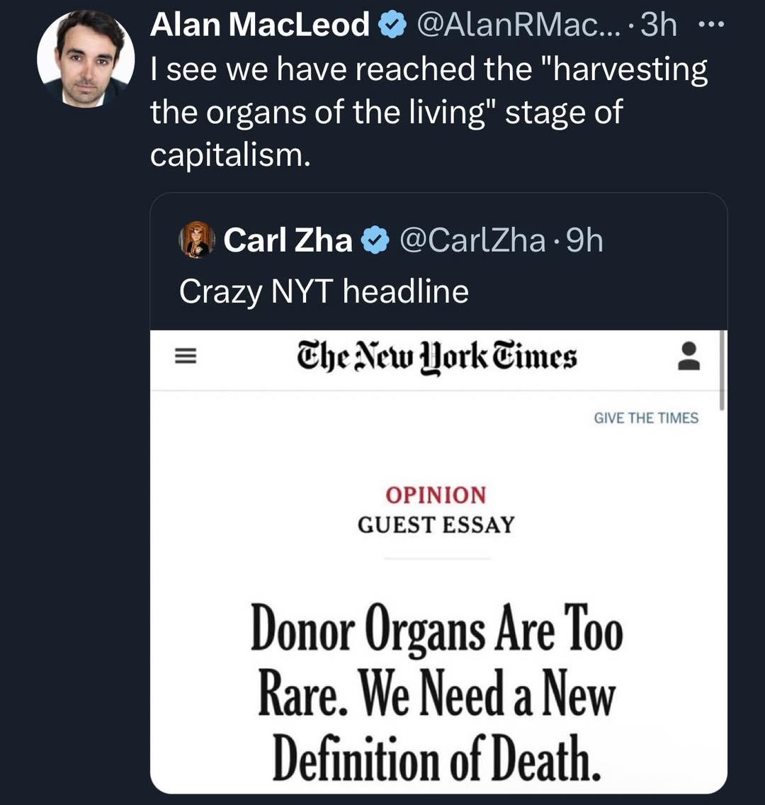
Task: Click the 'Crazy NYT headline' quoted text
Action: click(324, 291)
